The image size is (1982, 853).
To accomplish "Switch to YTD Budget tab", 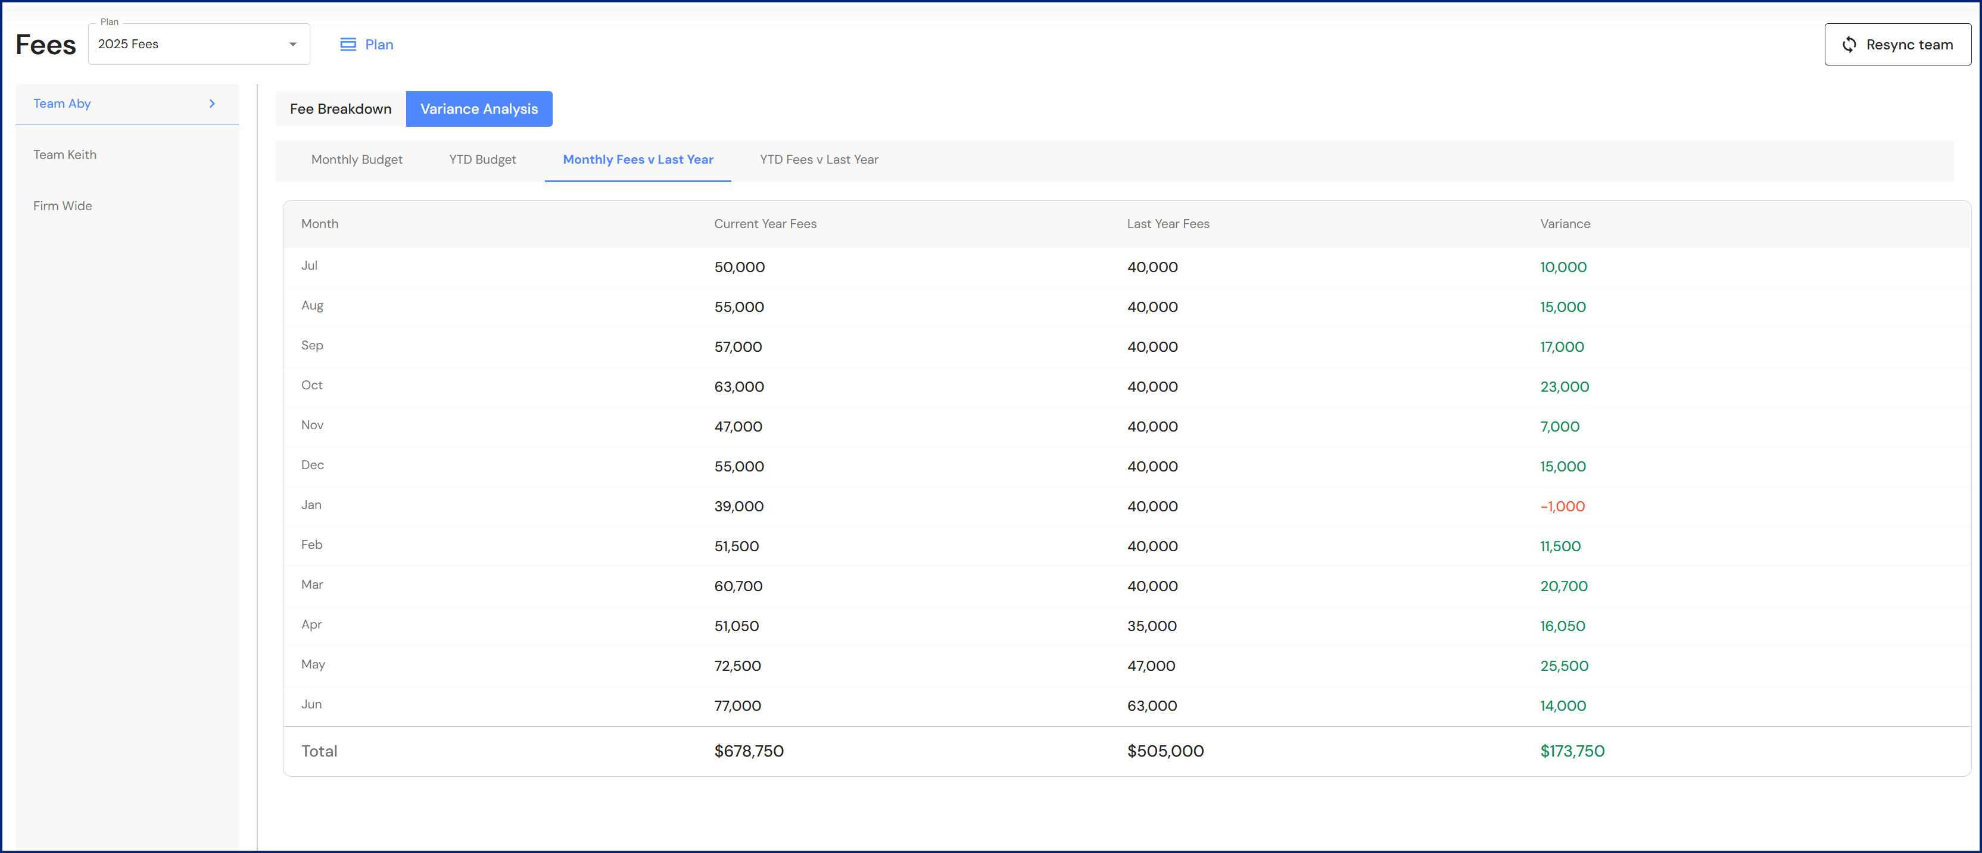I will pos(482,160).
